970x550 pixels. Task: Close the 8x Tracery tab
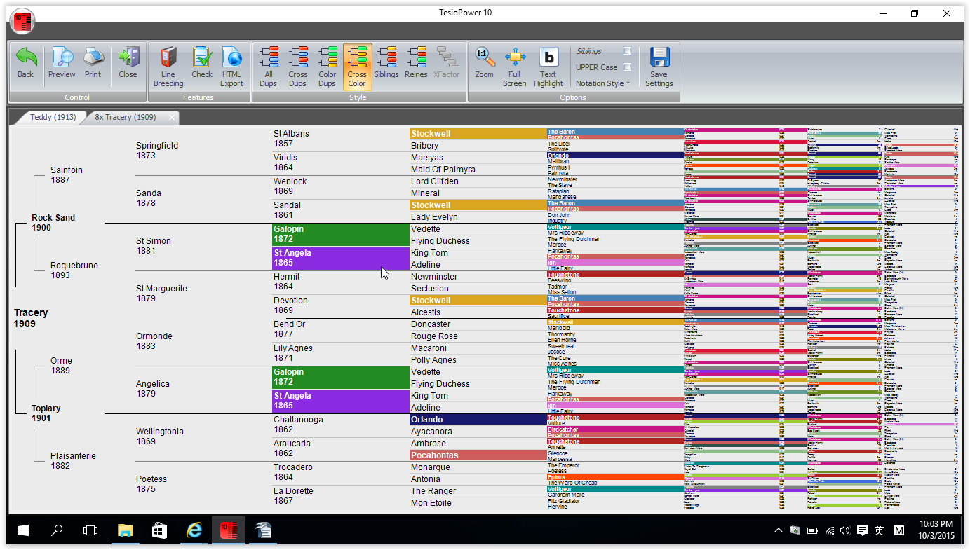[x=171, y=117]
